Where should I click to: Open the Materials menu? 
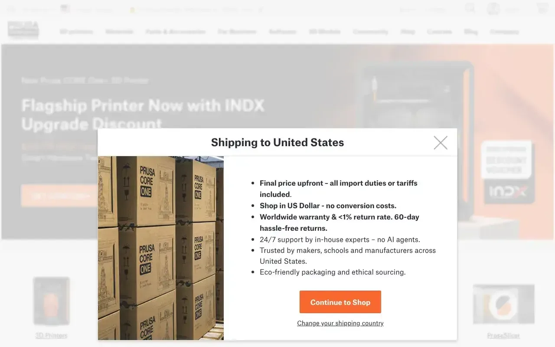[119, 32]
